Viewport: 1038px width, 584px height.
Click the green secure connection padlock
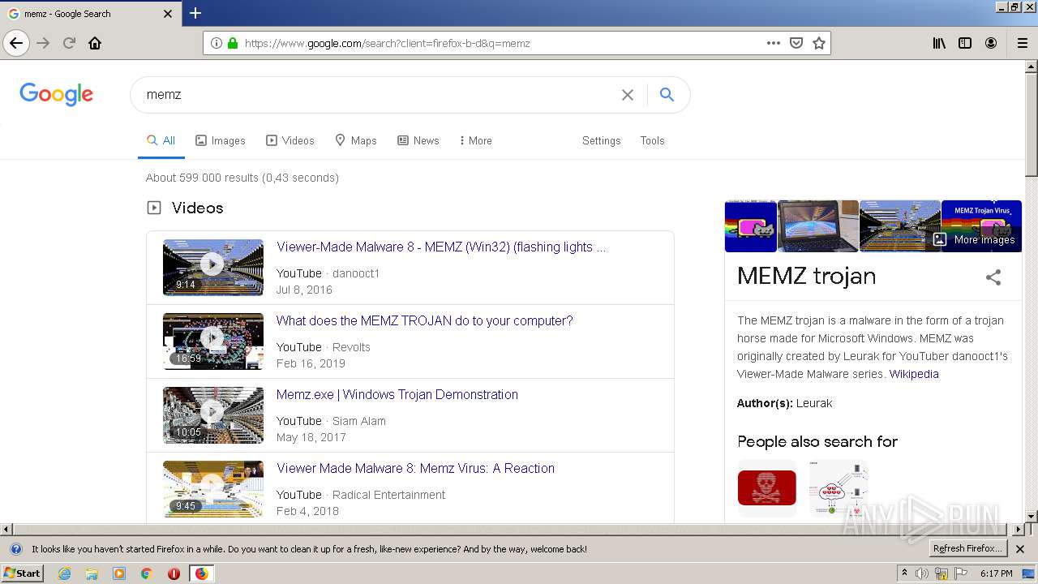coord(233,43)
